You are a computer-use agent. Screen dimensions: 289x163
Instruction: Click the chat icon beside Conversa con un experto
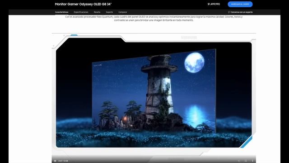tap(229, 12)
